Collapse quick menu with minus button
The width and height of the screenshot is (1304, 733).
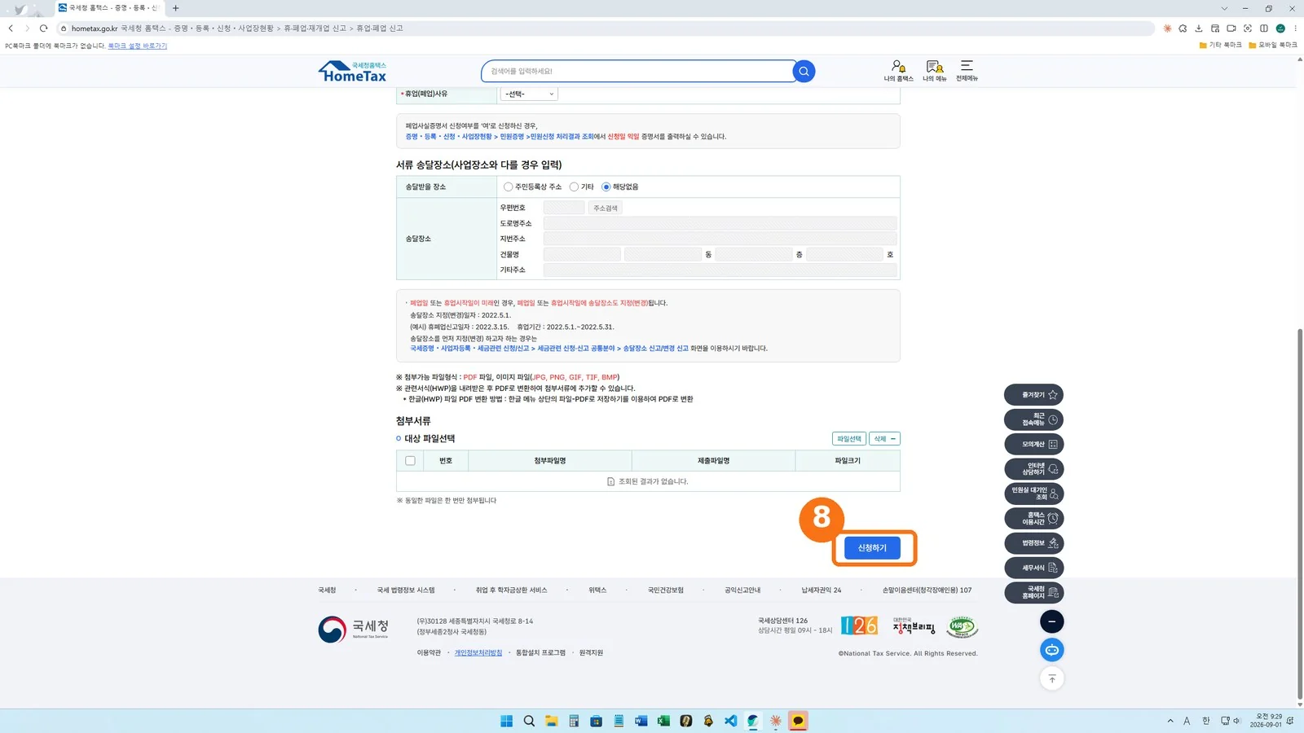[x=1052, y=621]
